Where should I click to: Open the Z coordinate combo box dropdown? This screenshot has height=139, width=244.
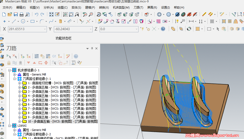(x=136, y=29)
